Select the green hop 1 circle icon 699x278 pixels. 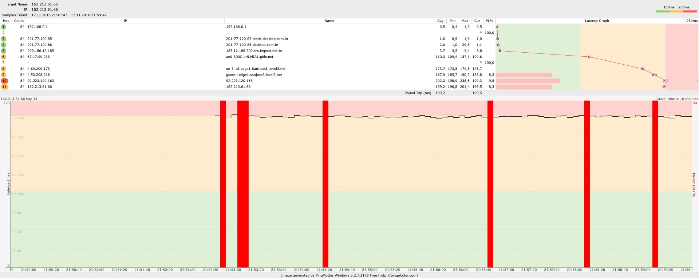pos(4,27)
